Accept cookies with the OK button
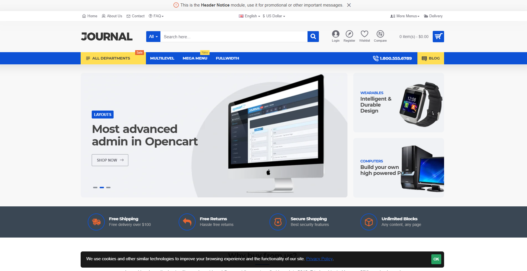This screenshot has height=271, width=527. (436, 259)
